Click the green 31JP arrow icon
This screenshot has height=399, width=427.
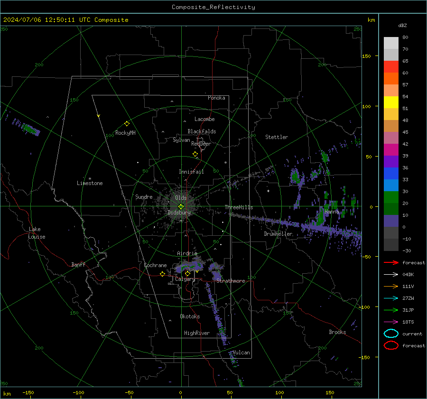click(391, 310)
